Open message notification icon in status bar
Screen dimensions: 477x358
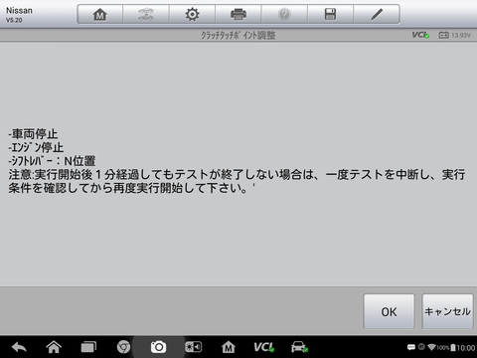tap(411, 347)
